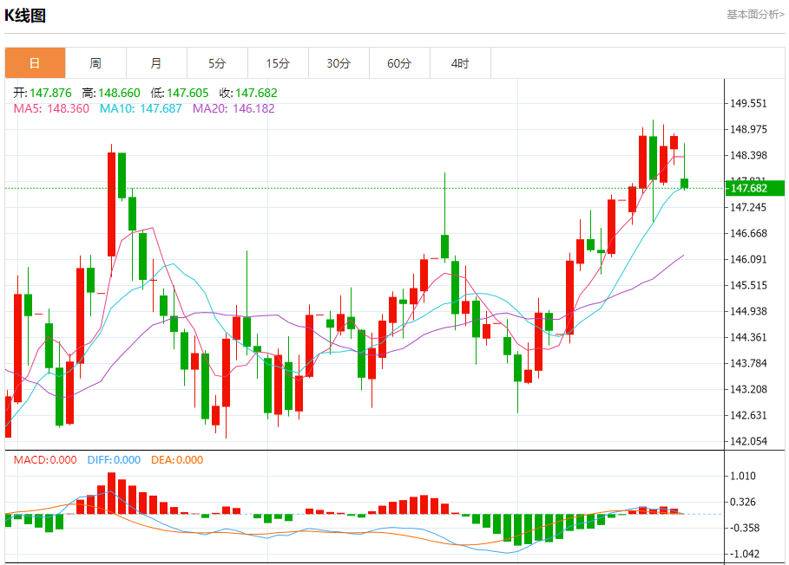The width and height of the screenshot is (789, 565).
Task: Open the 15分 interval tab
Action: coord(278,63)
